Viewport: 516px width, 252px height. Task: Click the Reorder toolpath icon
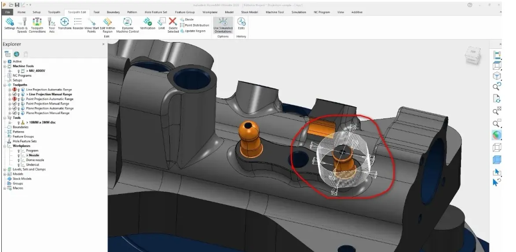(x=78, y=24)
